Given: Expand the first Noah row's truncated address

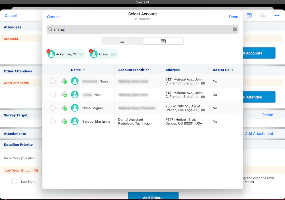Looking at the screenshot, I should [203, 83].
